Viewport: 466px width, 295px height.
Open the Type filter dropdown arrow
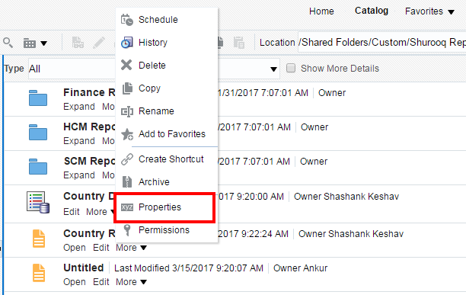pyautogui.click(x=273, y=69)
